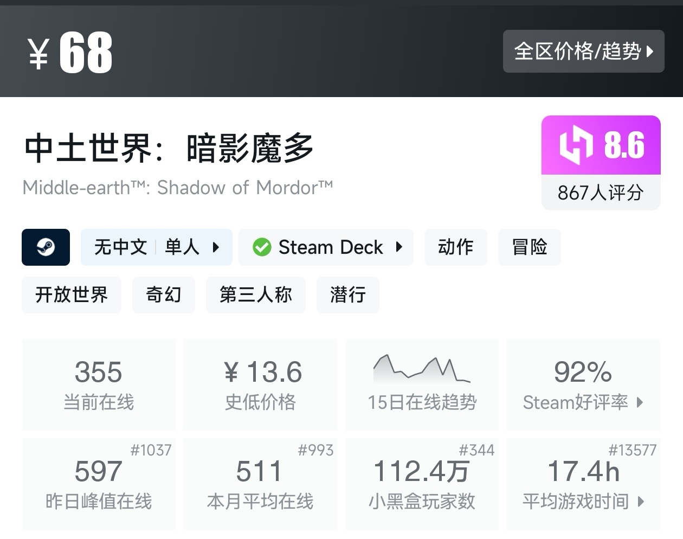The image size is (683, 539).
Task: Tap the #1037 rank label
Action: (151, 450)
